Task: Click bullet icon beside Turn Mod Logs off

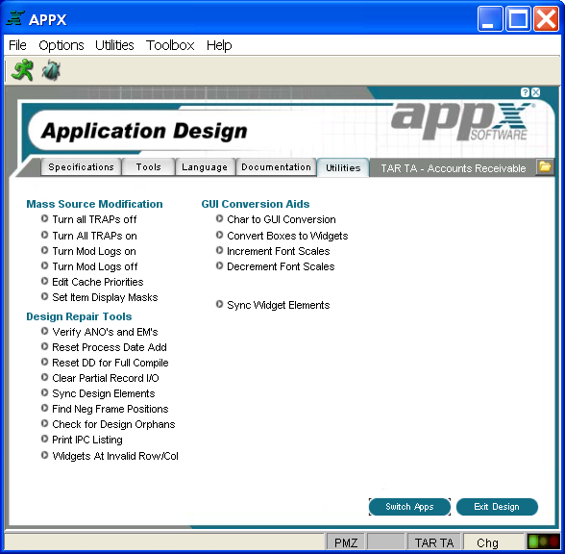Action: pos(44,265)
